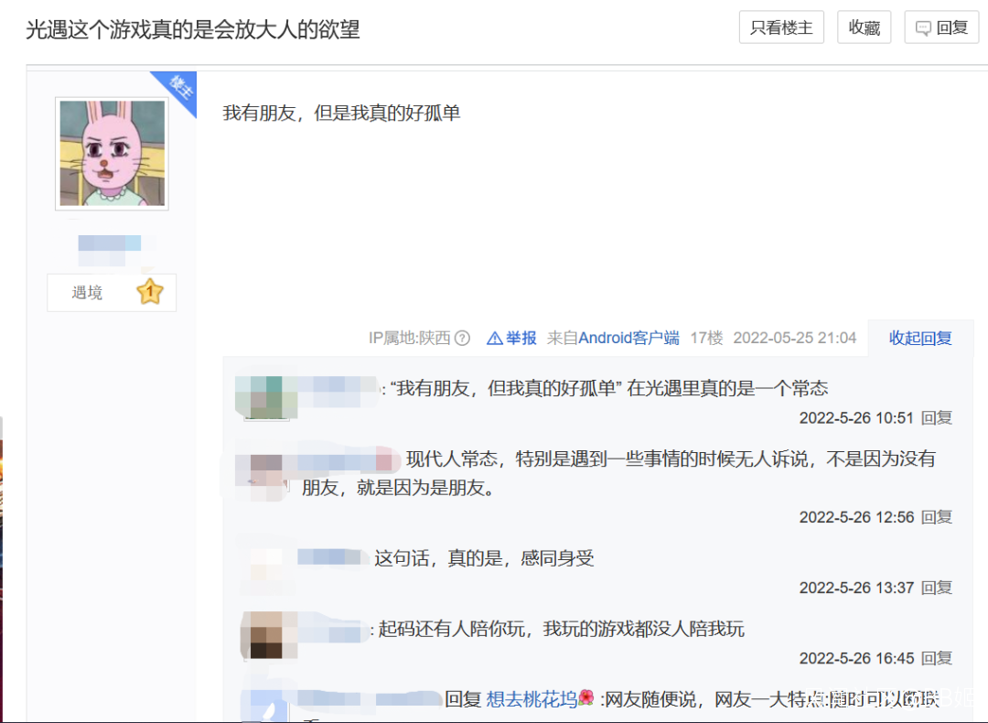Click the 遇境 member title badge
Image resolution: width=988 pixels, height=723 pixels.
[87, 293]
